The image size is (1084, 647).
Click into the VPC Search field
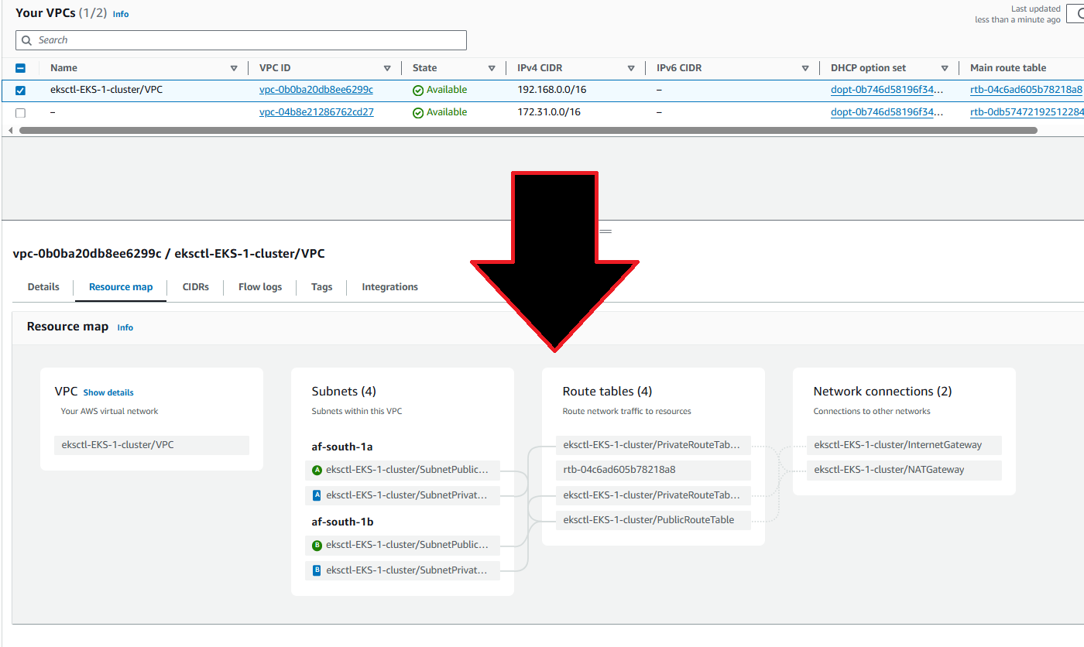coord(241,40)
